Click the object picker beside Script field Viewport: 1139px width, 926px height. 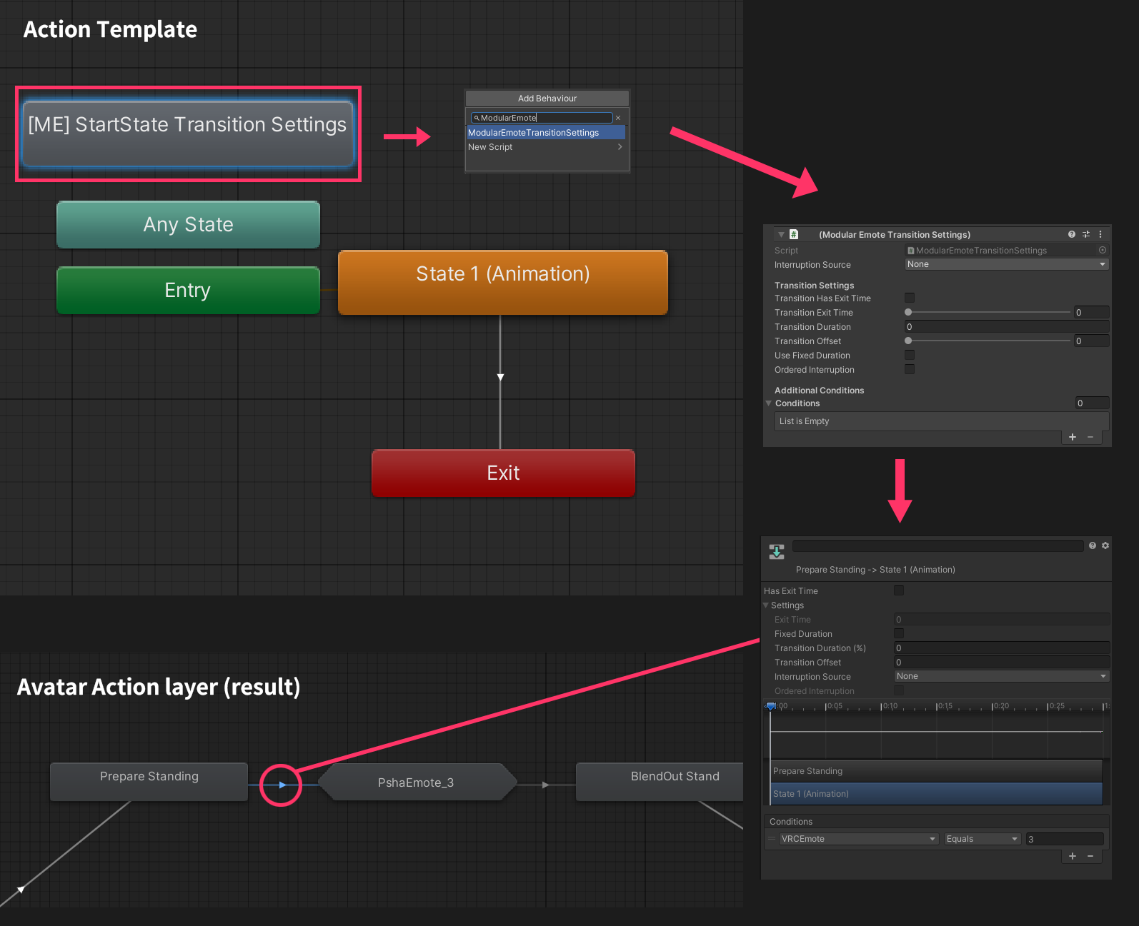(1103, 250)
